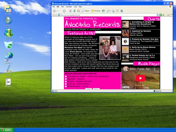Open the Mail button dropdown arrow
This screenshot has height=132, width=176.
(110, 11)
